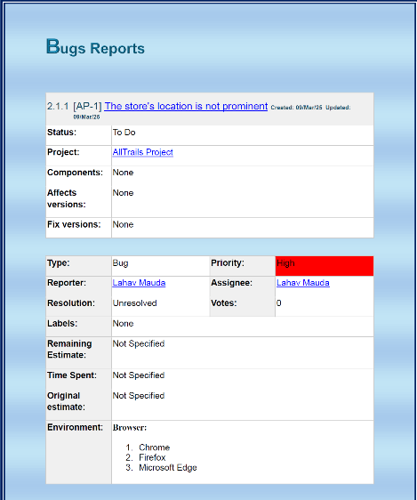
Task: Select Chrome in the browser list
Action: coord(154,448)
